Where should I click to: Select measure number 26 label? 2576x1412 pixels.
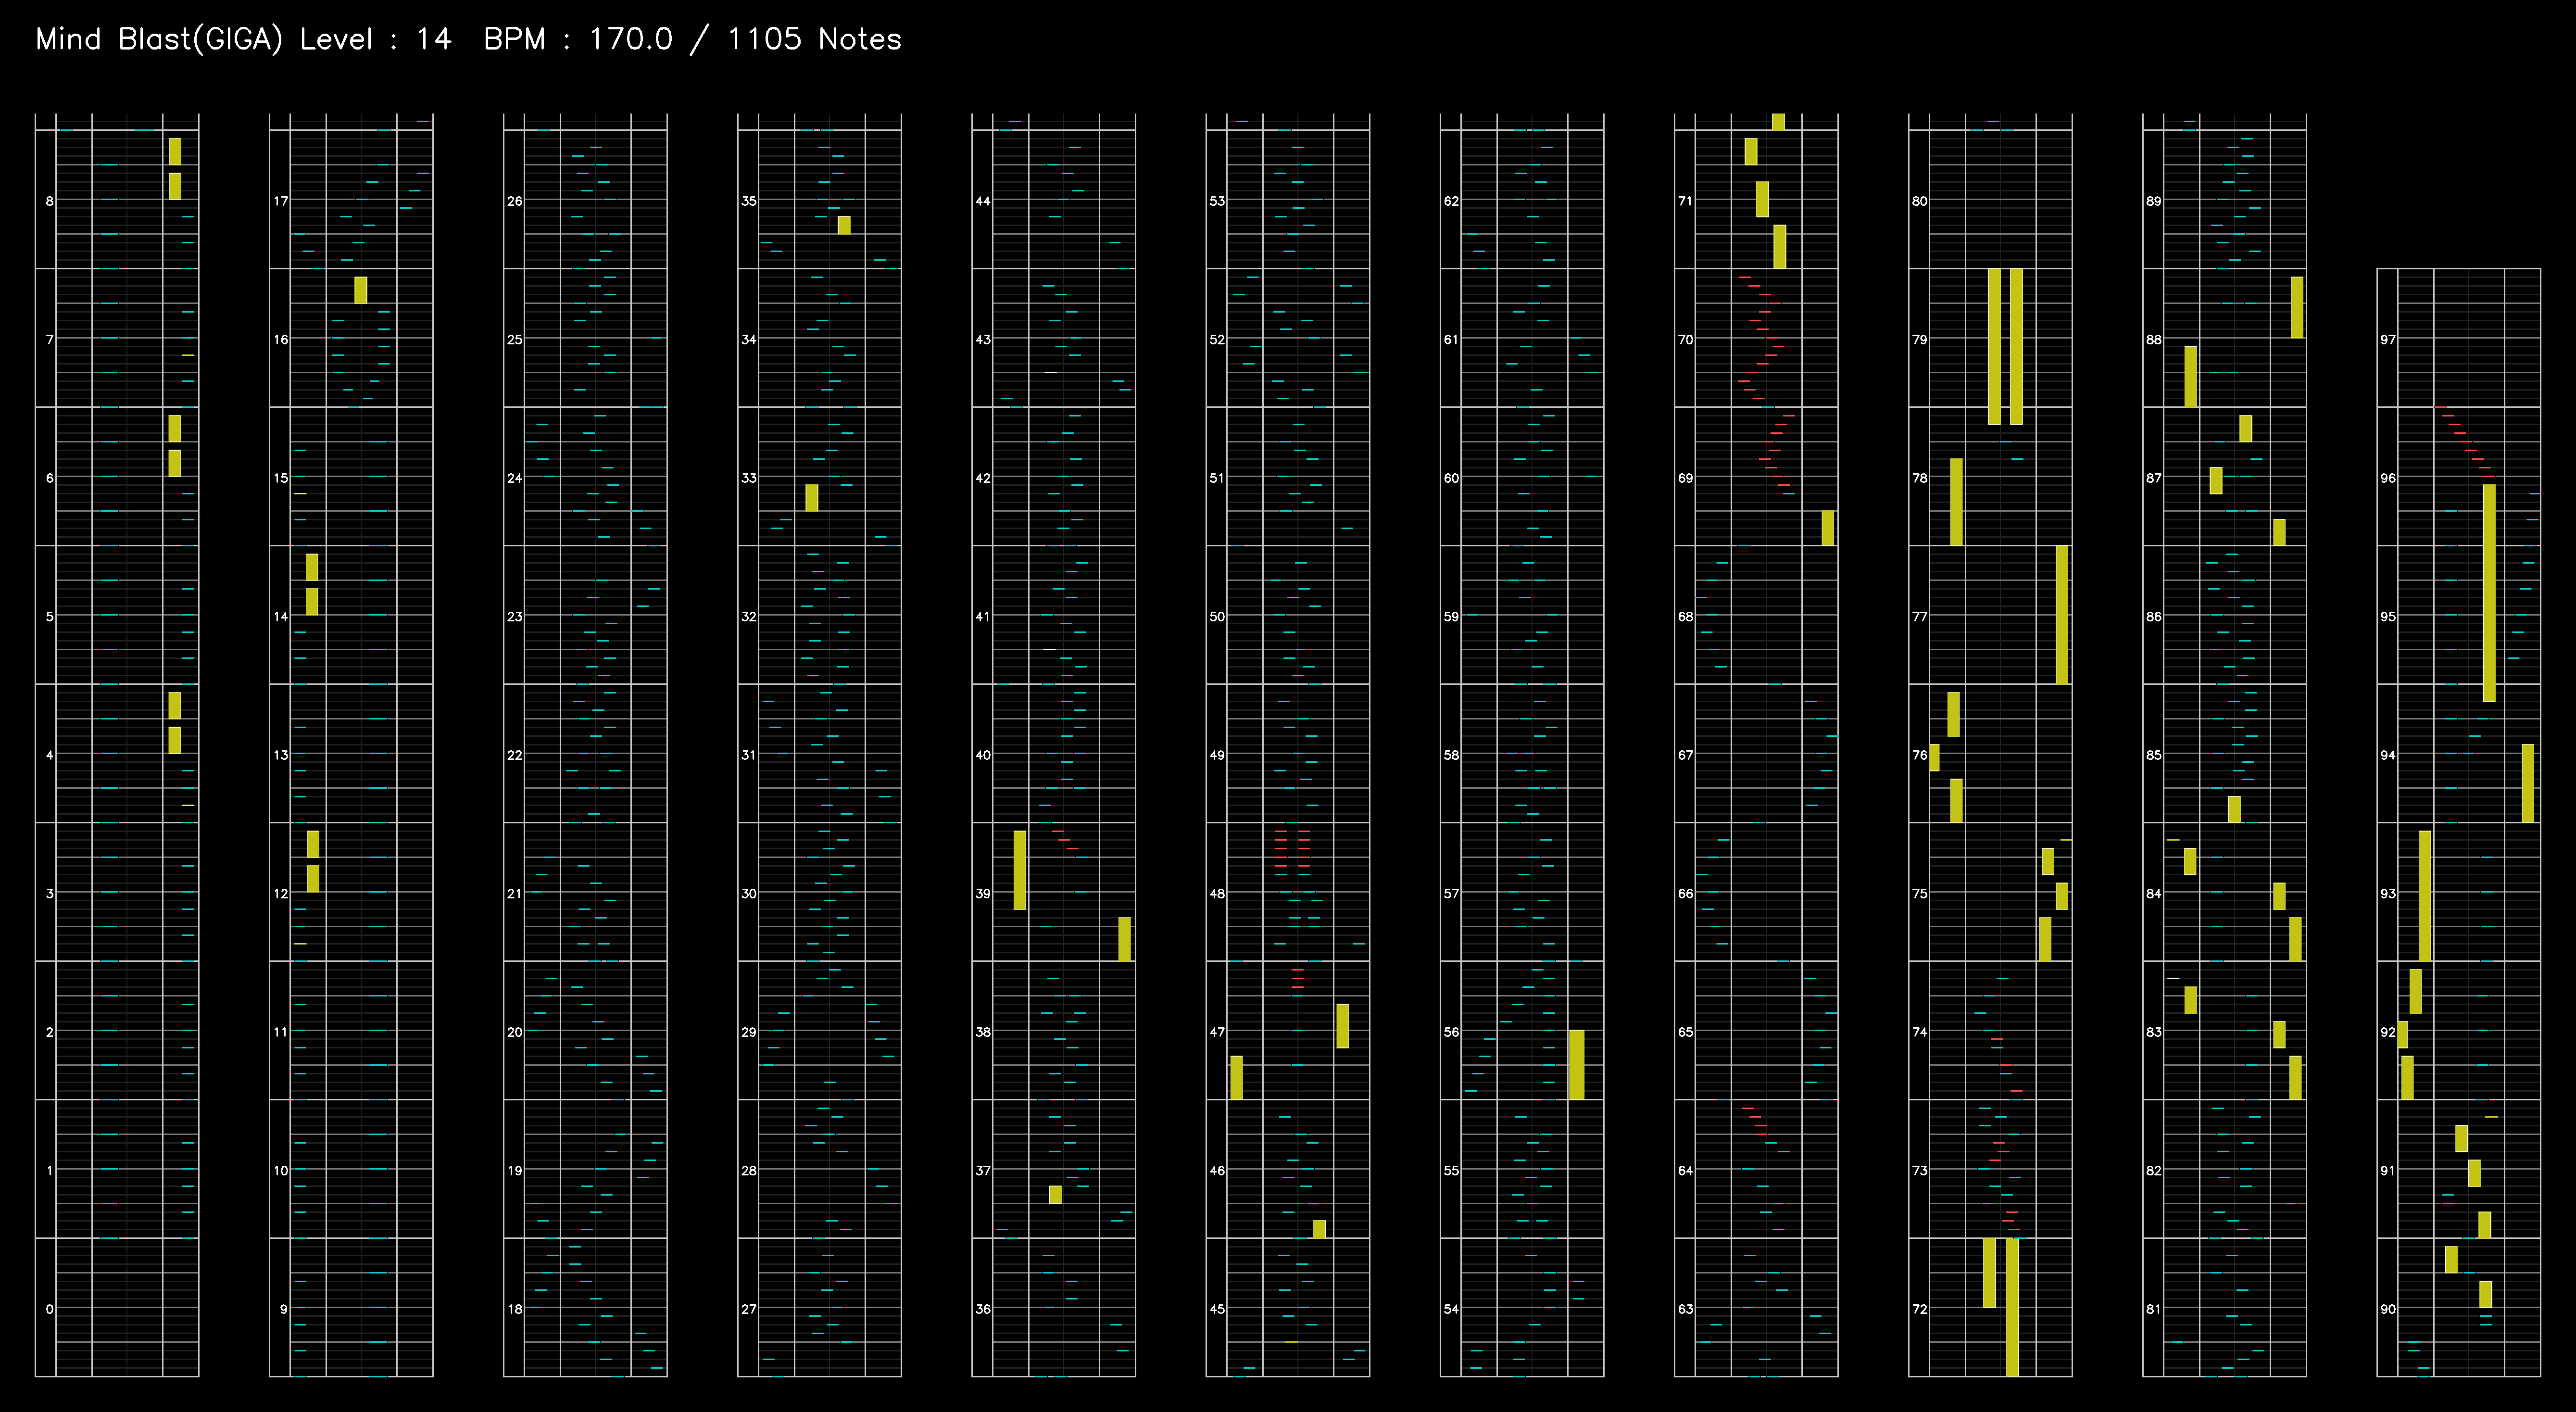click(515, 201)
